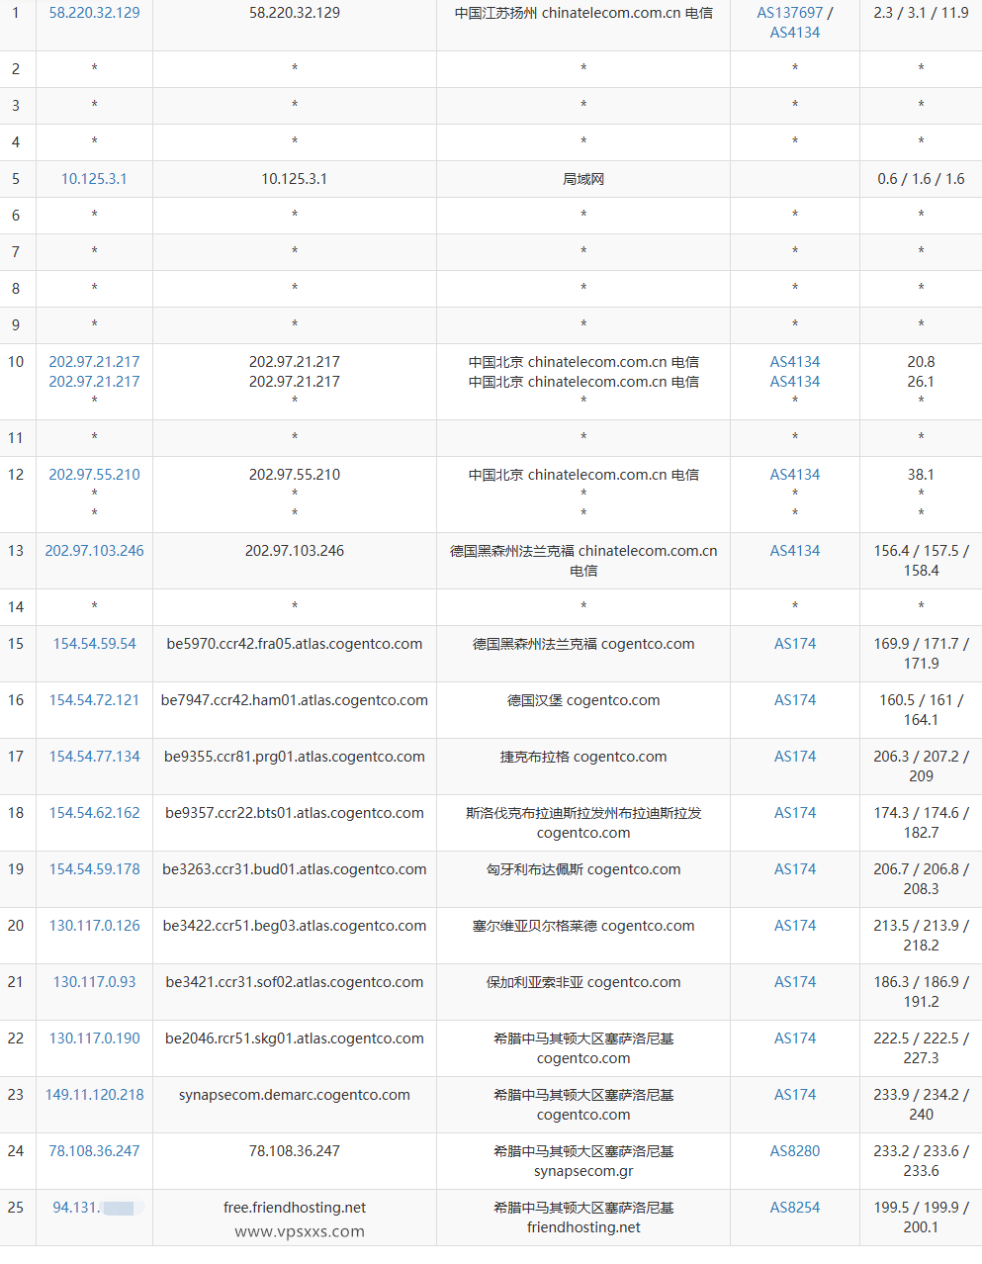Screen dimensions: 982x1264
Task: Click location 塞尔维亚贝尔格莱德 cogentco.com
Action: pos(583,926)
